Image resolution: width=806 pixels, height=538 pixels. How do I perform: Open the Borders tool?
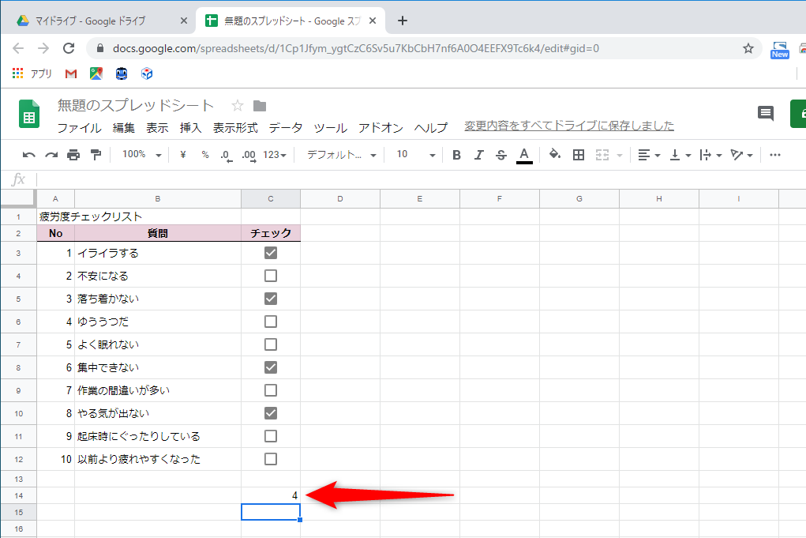579,155
